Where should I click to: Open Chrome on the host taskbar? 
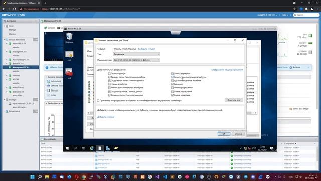[x=84, y=177]
